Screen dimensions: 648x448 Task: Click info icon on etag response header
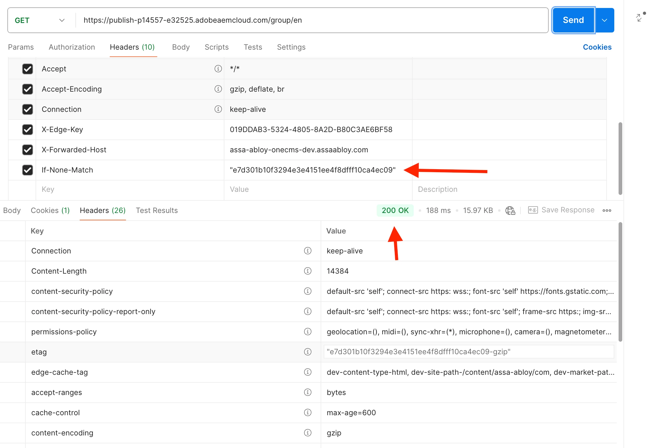tap(307, 352)
